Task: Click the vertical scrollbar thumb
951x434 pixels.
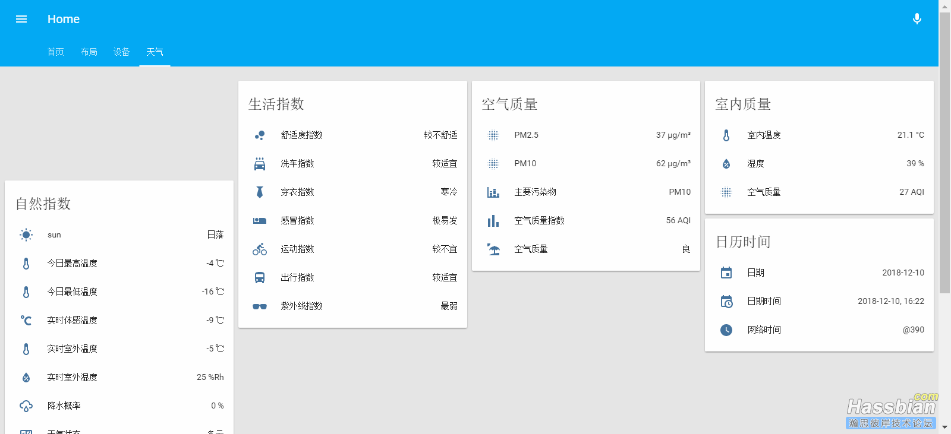Action: pyautogui.click(x=944, y=153)
